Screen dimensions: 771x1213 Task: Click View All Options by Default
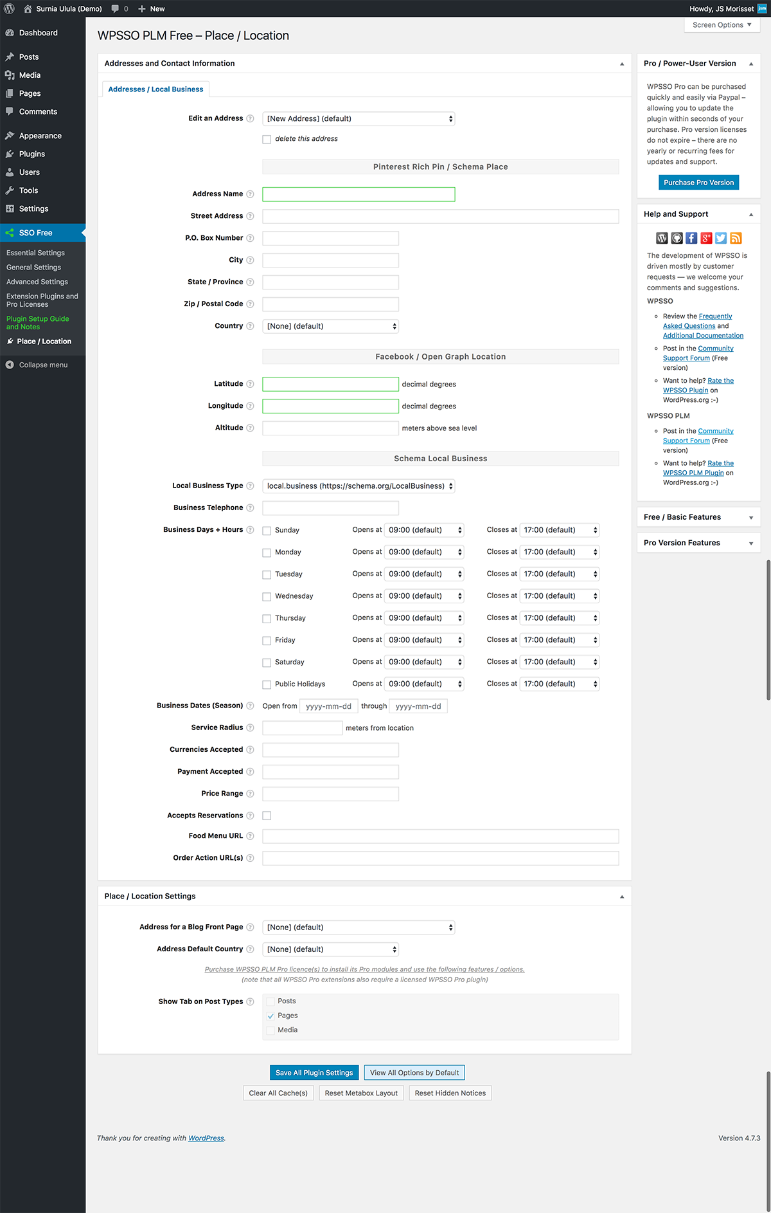click(x=414, y=1073)
